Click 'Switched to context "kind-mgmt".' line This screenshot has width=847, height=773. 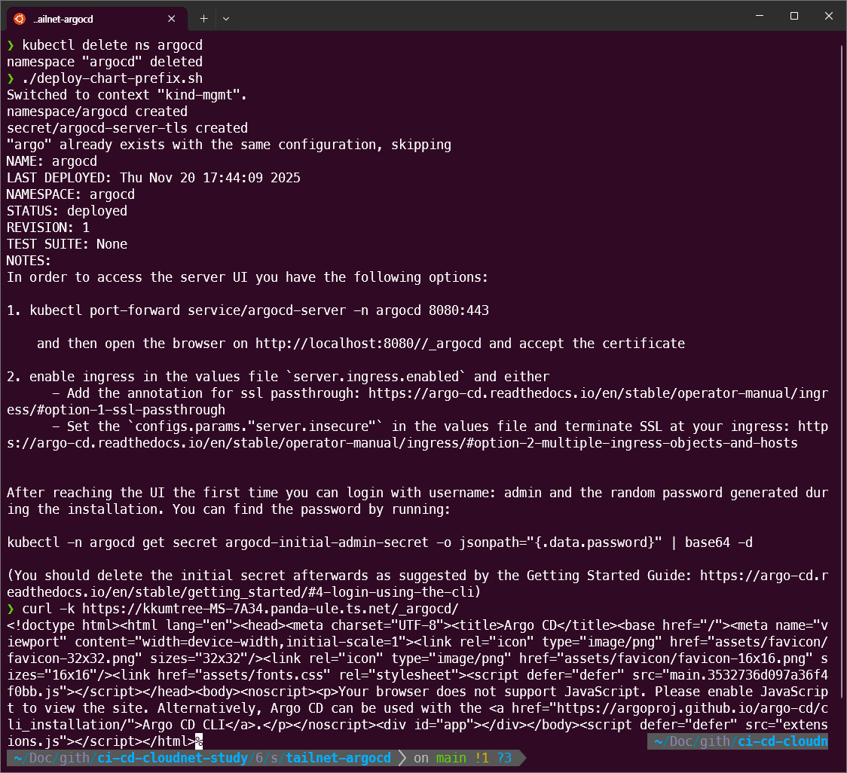coord(127,95)
